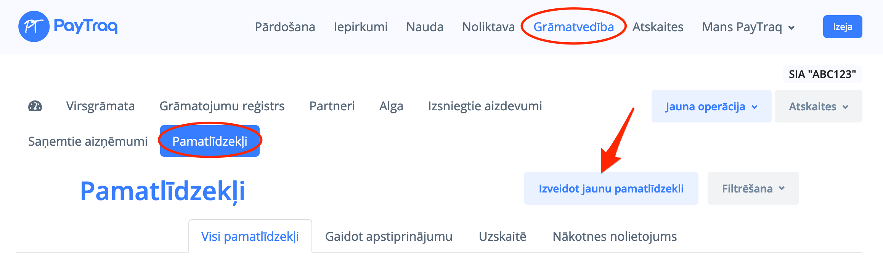883x264 pixels.
Task: Open the Iepirkumi menu item
Action: [360, 27]
